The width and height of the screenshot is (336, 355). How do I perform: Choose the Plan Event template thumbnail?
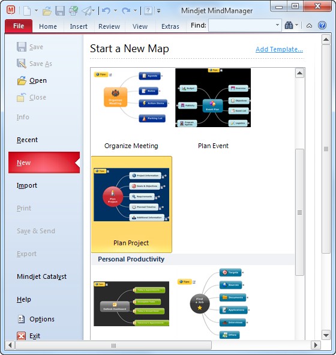tap(213, 98)
